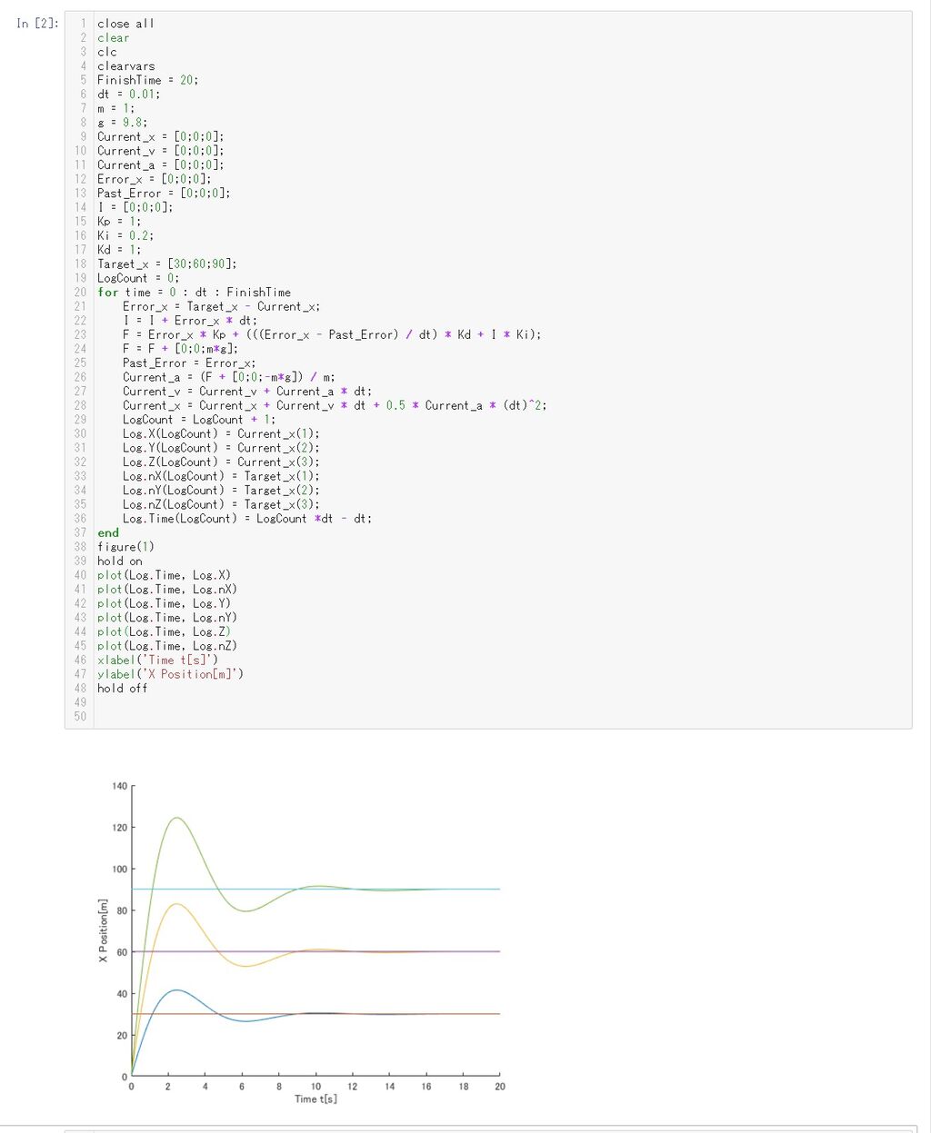The width and height of the screenshot is (931, 1133).
Task: Click the 'Kp = 1;' line
Action: coord(119,222)
